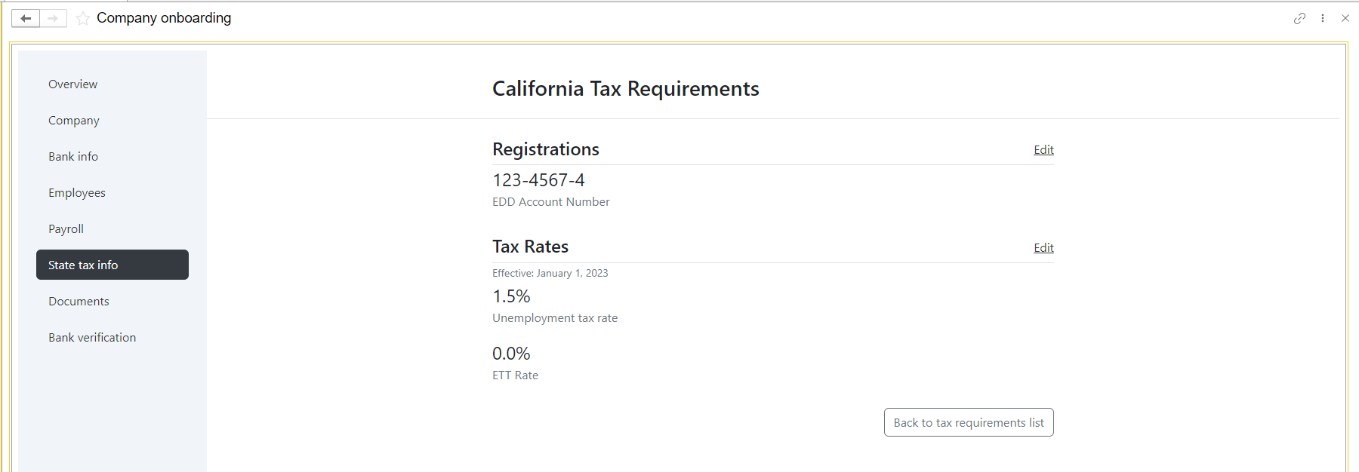Image resolution: width=1359 pixels, height=472 pixels.
Task: Edit the Tax Rates section
Action: pyautogui.click(x=1043, y=247)
